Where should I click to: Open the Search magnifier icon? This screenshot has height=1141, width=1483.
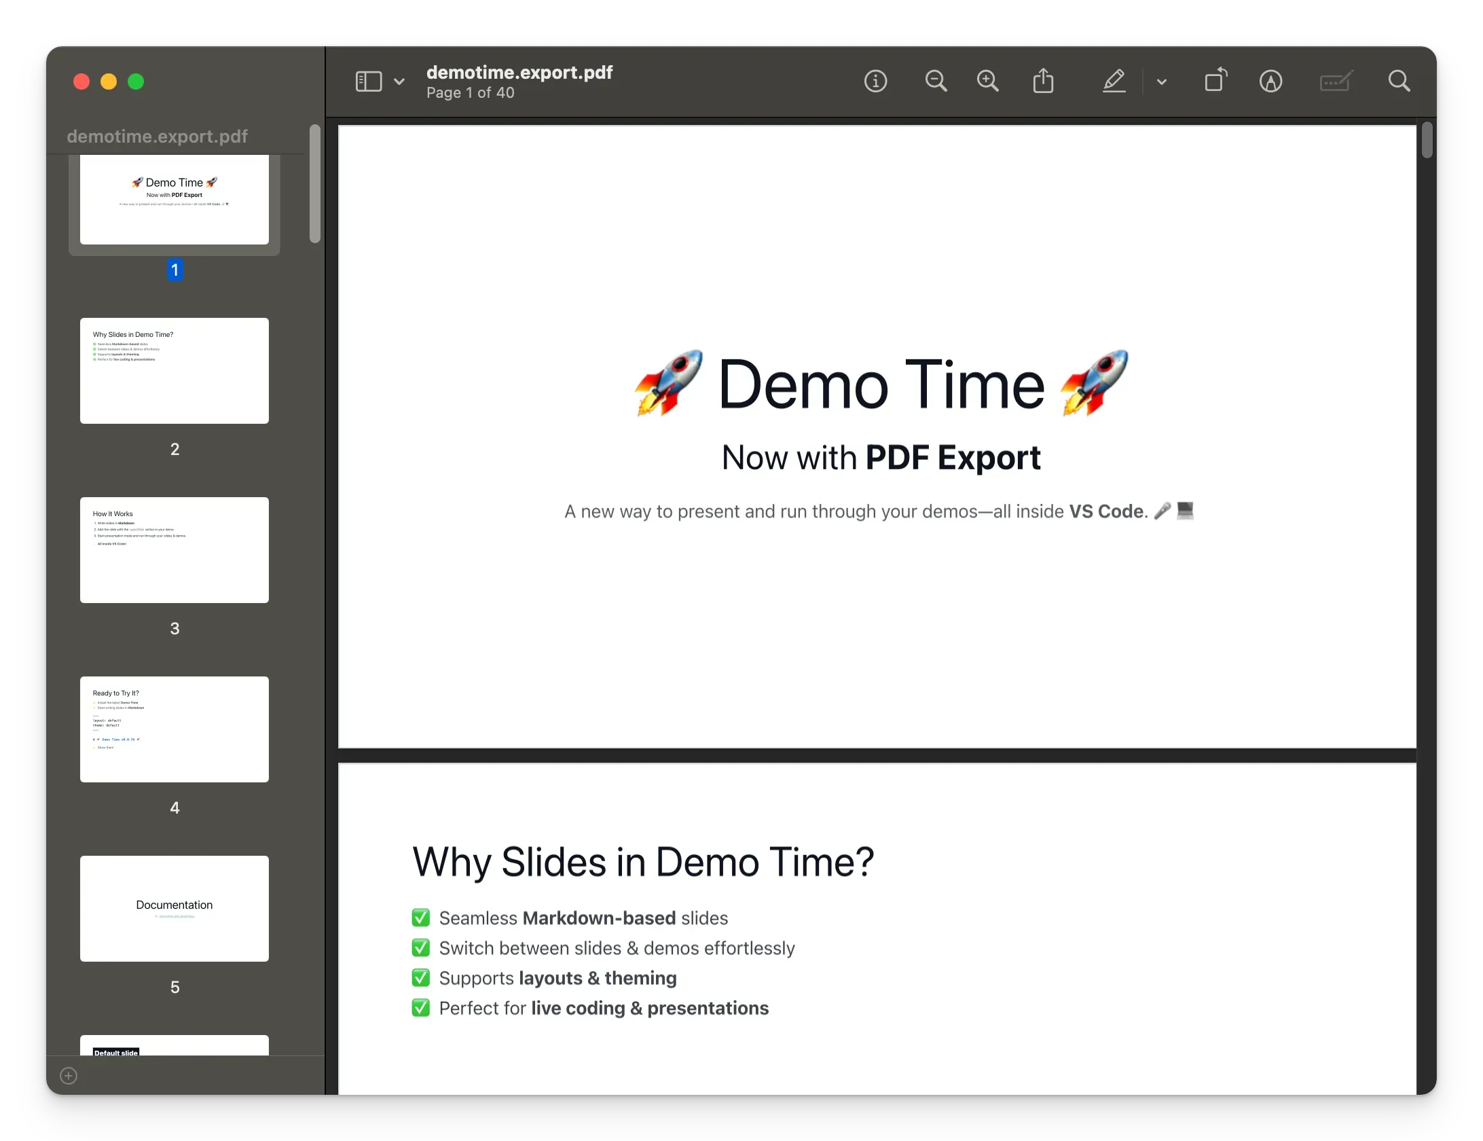pyautogui.click(x=1399, y=81)
